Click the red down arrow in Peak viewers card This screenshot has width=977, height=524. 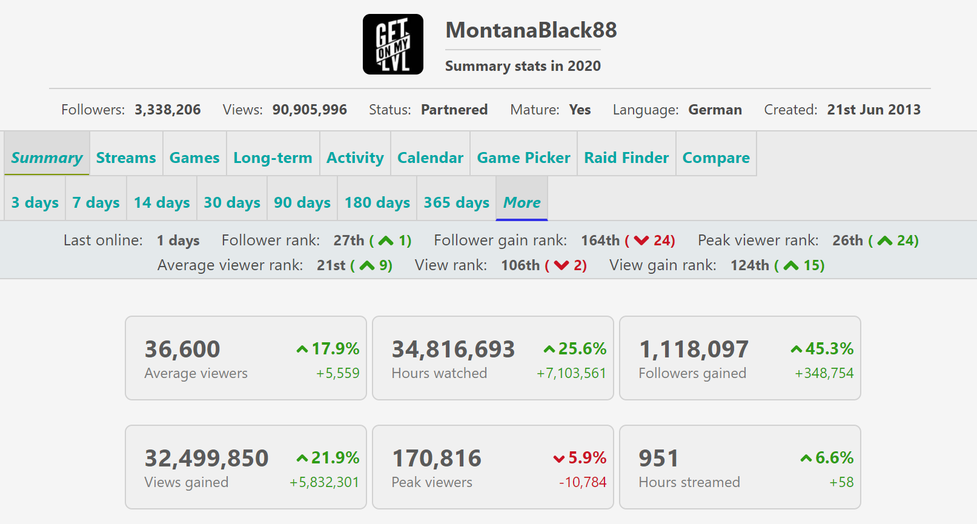(x=559, y=459)
